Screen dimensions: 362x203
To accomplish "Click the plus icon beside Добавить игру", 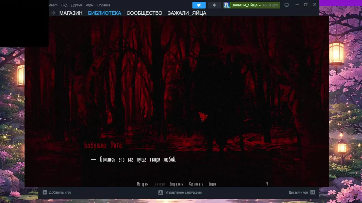I will [45, 192].
